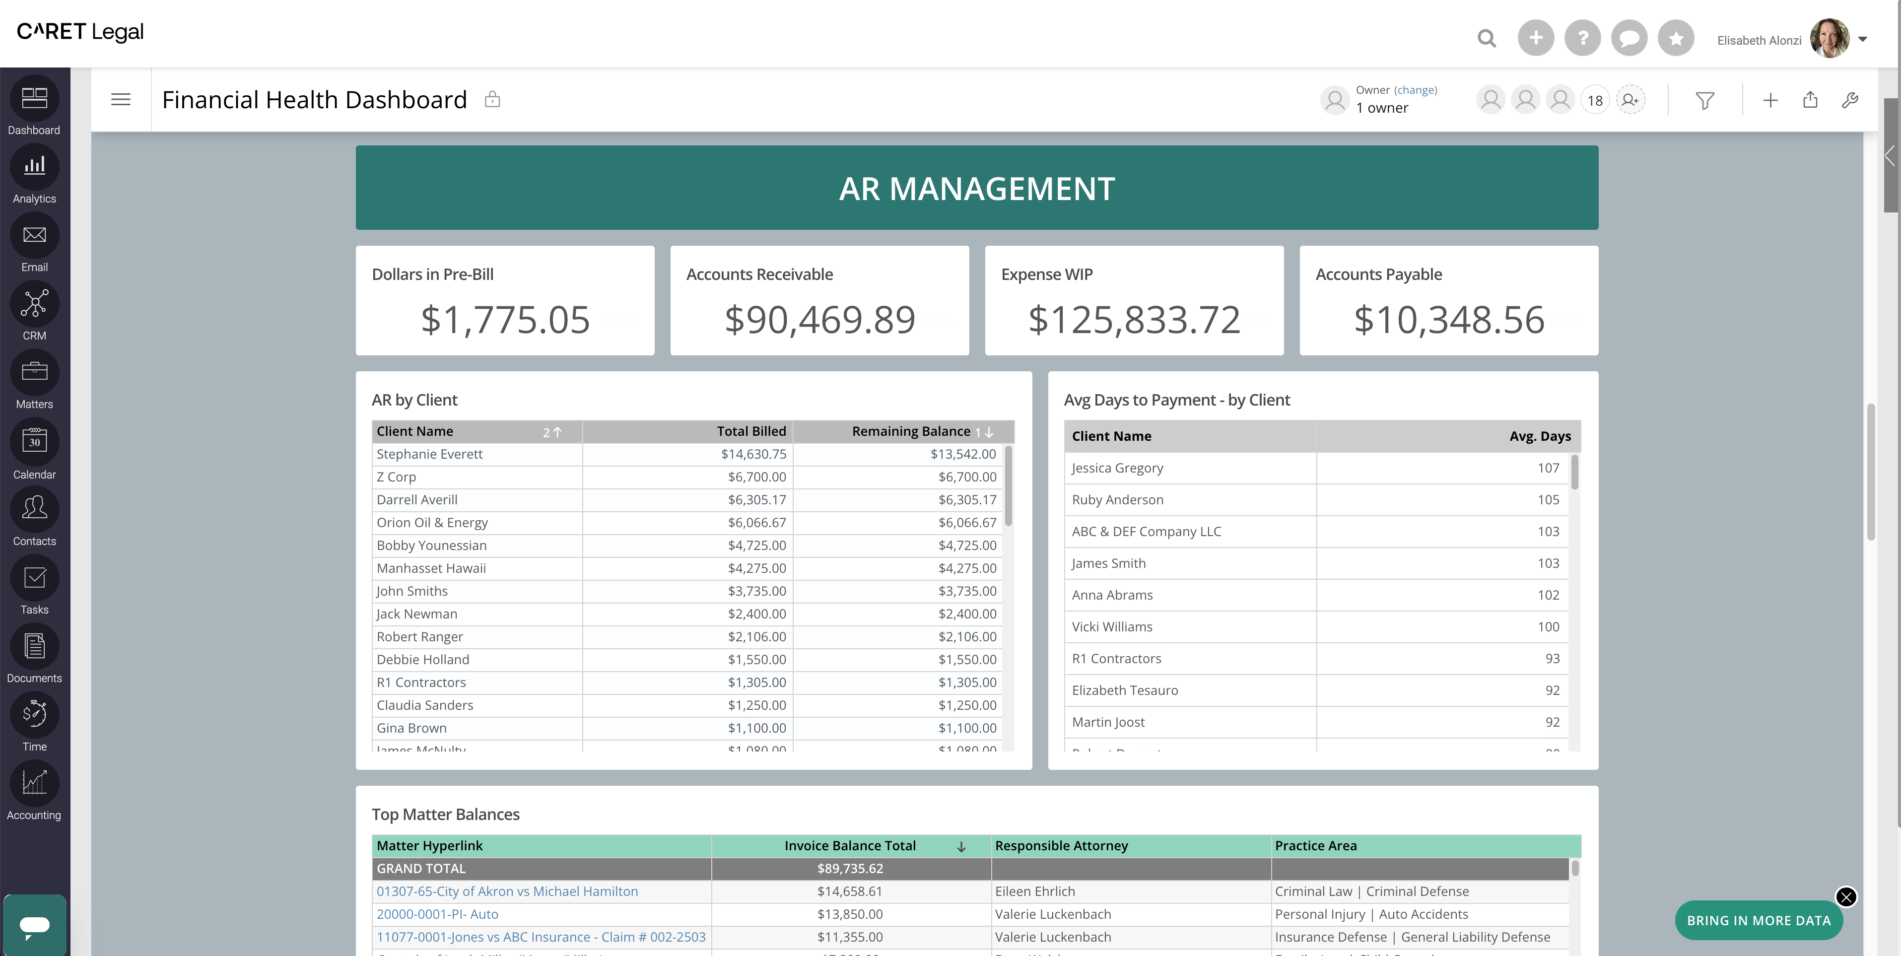This screenshot has width=1901, height=956.
Task: Open the Documents sidebar item
Action: (x=34, y=647)
